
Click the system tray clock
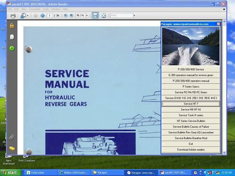tap(227, 173)
